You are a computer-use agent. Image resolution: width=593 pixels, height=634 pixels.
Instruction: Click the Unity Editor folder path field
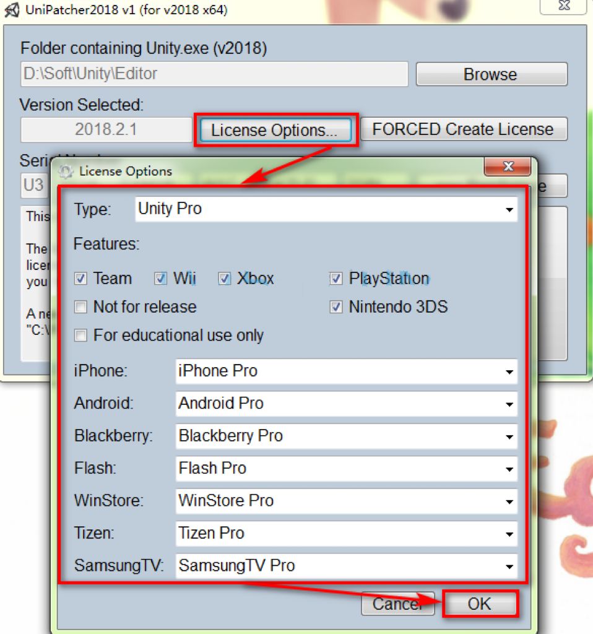(x=214, y=74)
